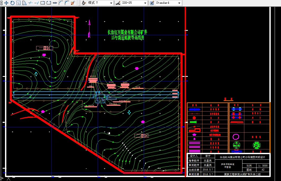
Task: Open the Text Style manager icon
Action: (84, 3)
